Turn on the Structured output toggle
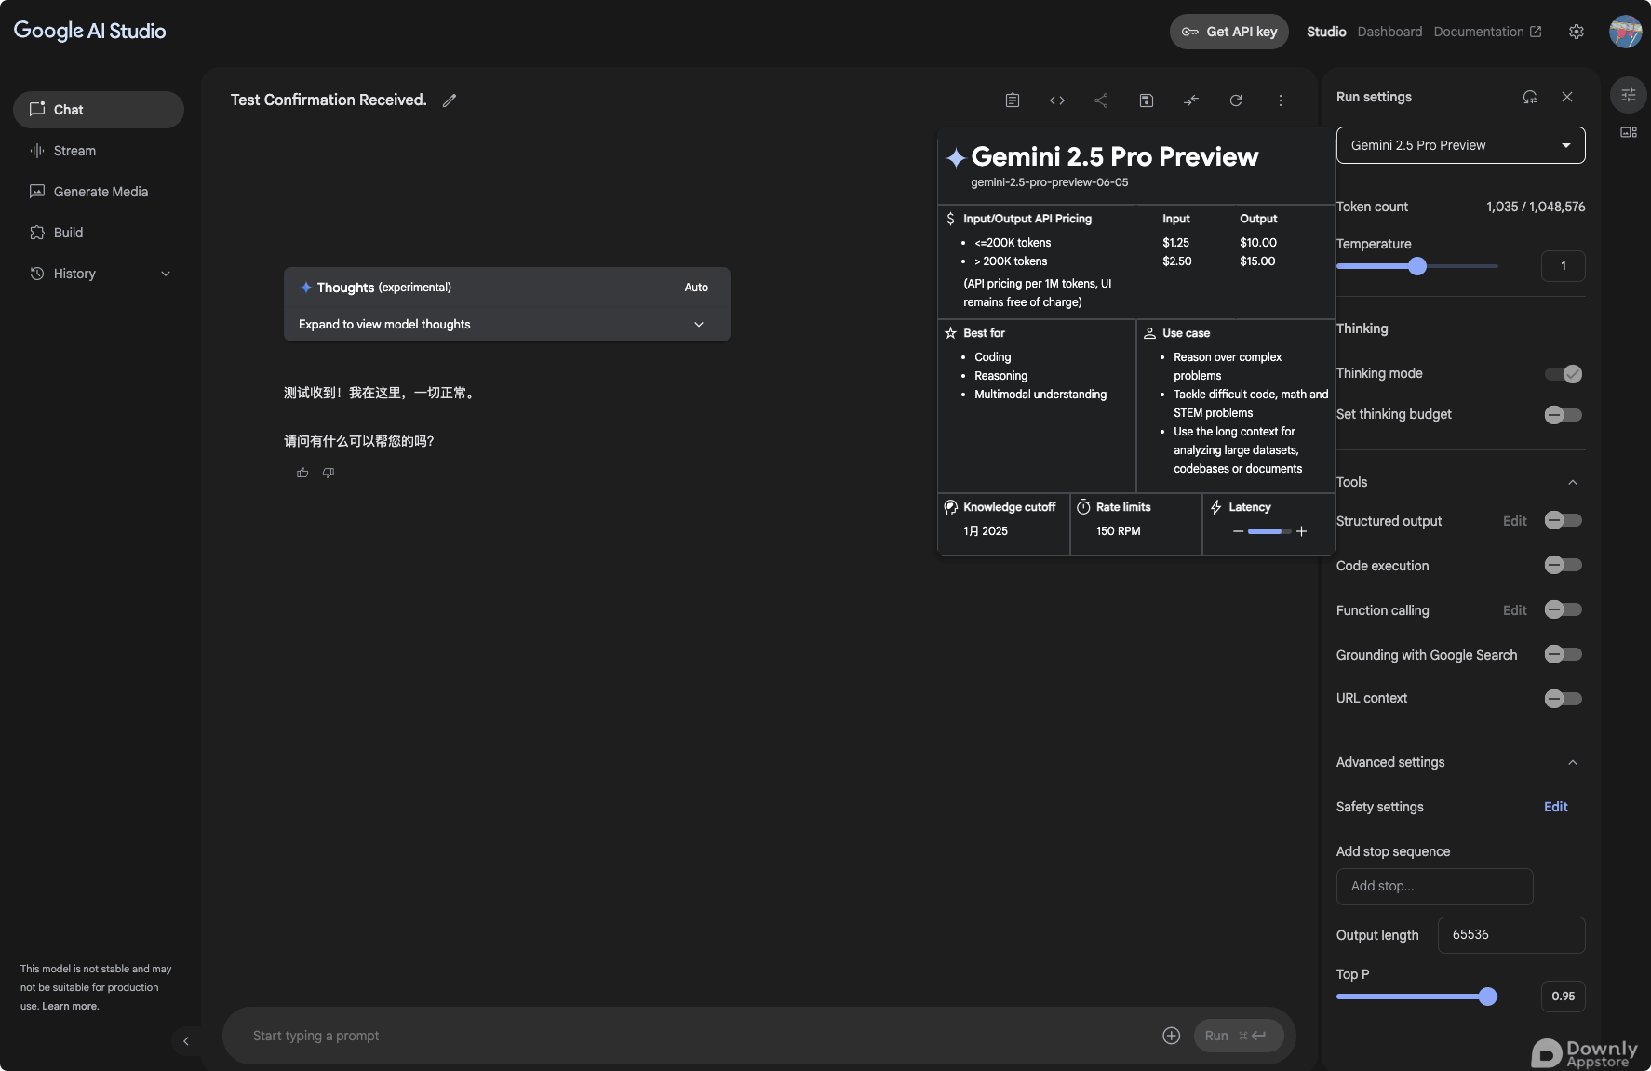Viewport: 1651px width, 1071px height. (1564, 520)
